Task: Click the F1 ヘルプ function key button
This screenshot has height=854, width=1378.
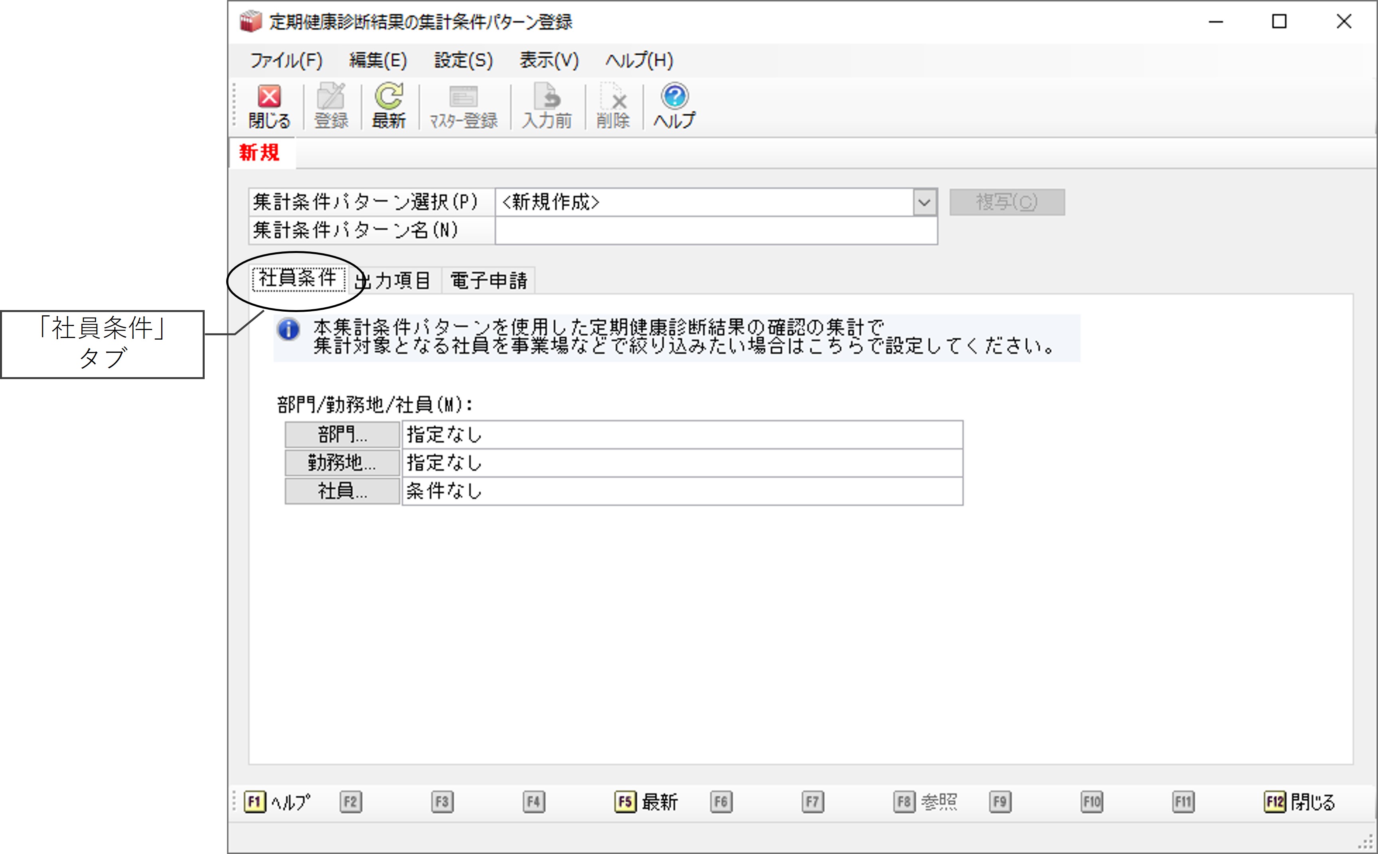Action: pos(277,801)
